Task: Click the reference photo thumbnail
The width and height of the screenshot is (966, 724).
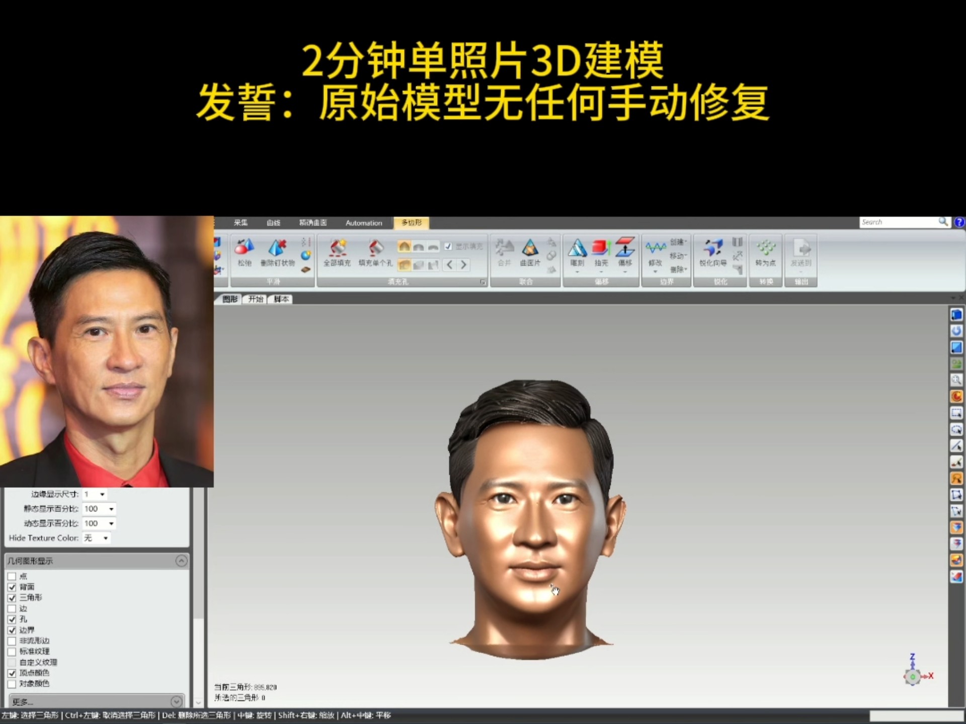Action: click(x=107, y=351)
